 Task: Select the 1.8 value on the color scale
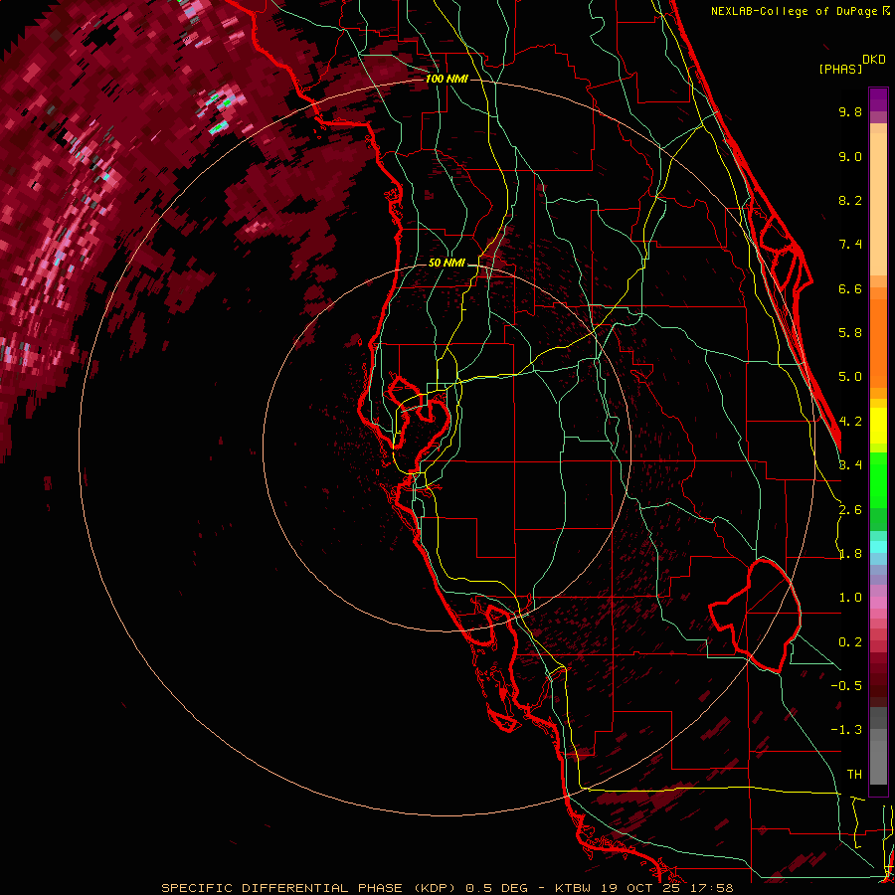[850, 554]
